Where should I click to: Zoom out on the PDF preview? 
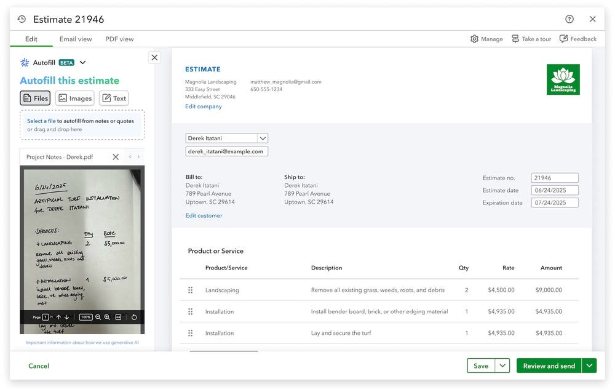98,317
